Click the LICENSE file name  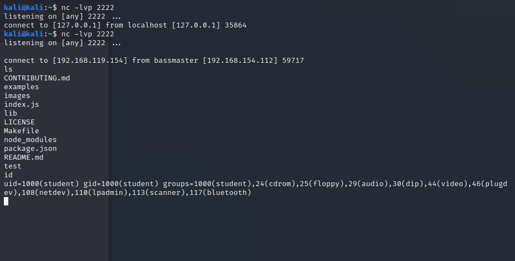pos(19,122)
